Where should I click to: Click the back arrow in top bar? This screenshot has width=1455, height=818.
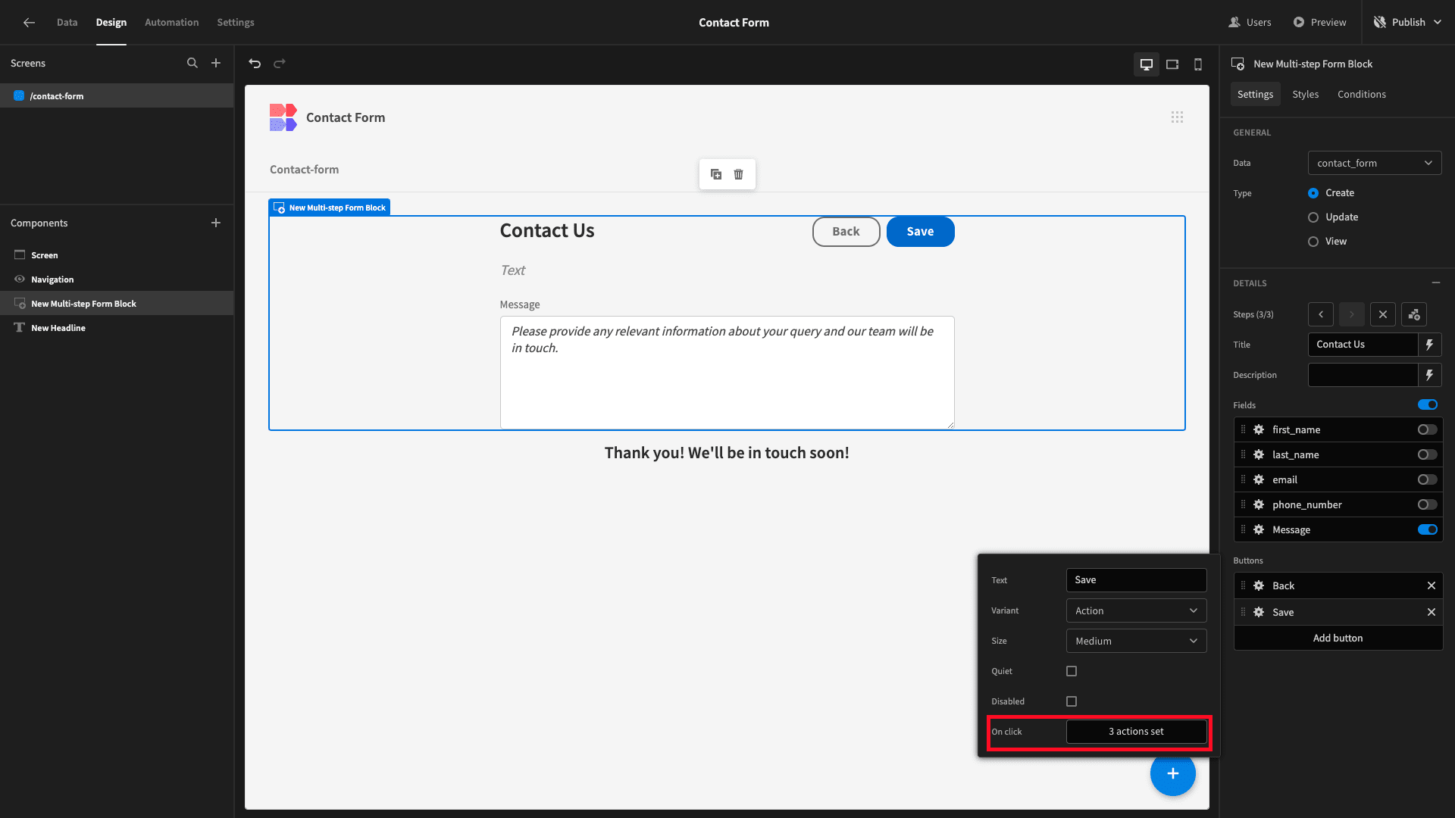pyautogui.click(x=29, y=23)
